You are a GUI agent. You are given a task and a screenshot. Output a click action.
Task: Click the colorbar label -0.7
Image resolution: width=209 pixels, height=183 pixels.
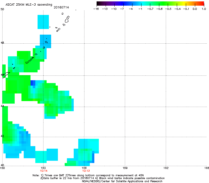150,9
